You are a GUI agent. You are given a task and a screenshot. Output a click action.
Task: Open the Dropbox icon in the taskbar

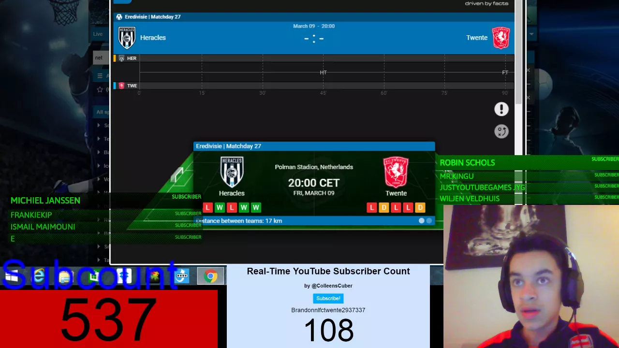coord(124,276)
